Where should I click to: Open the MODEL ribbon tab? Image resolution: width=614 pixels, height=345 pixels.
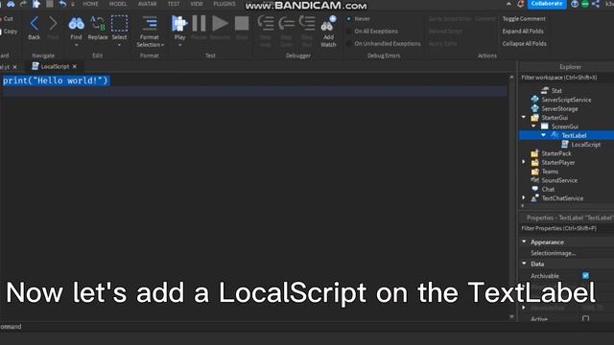tap(118, 4)
